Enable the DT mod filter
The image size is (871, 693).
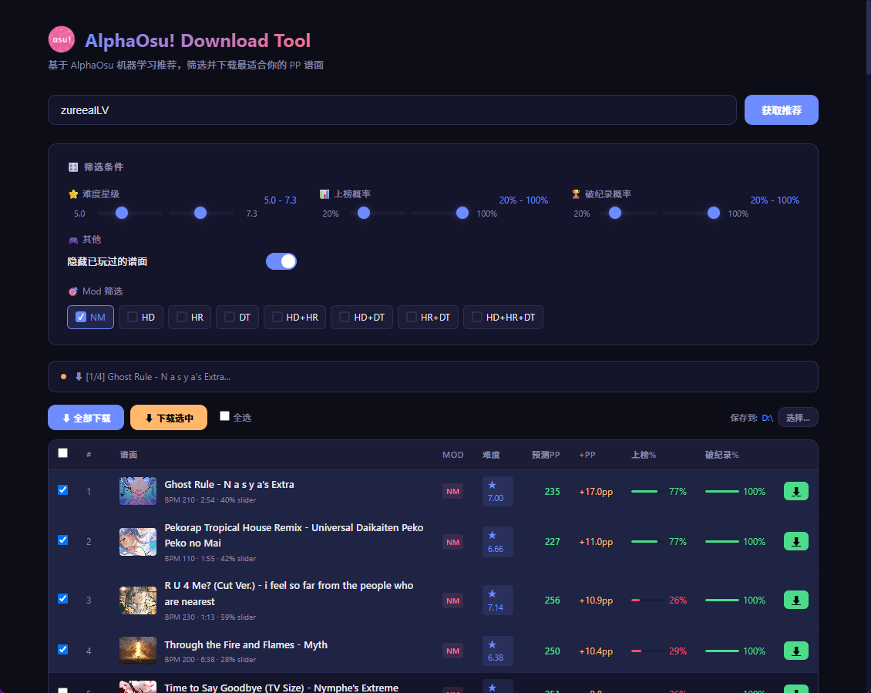tap(237, 318)
